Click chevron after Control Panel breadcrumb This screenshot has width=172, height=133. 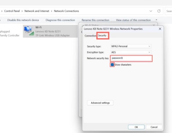pos(22,11)
